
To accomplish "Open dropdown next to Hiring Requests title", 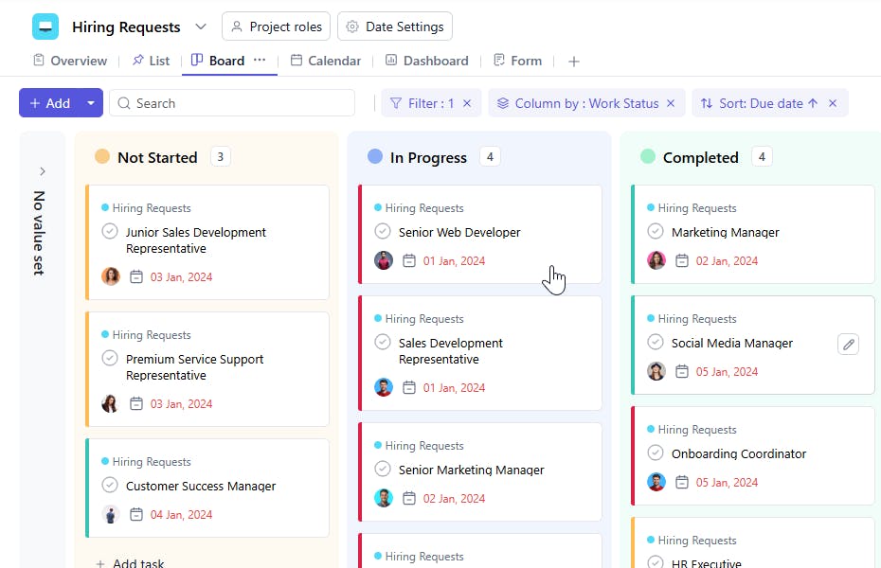I will pos(200,27).
